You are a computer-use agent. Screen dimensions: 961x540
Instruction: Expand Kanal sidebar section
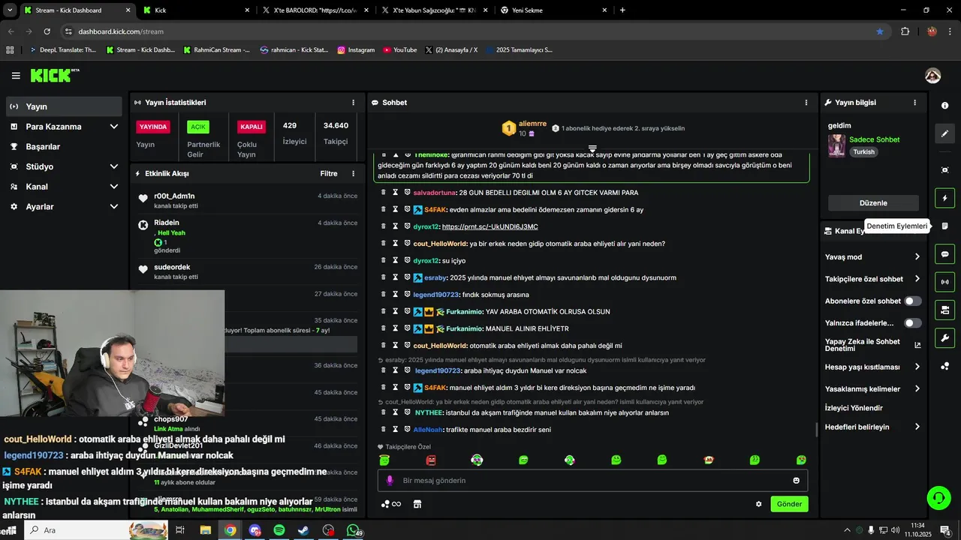[64, 187]
